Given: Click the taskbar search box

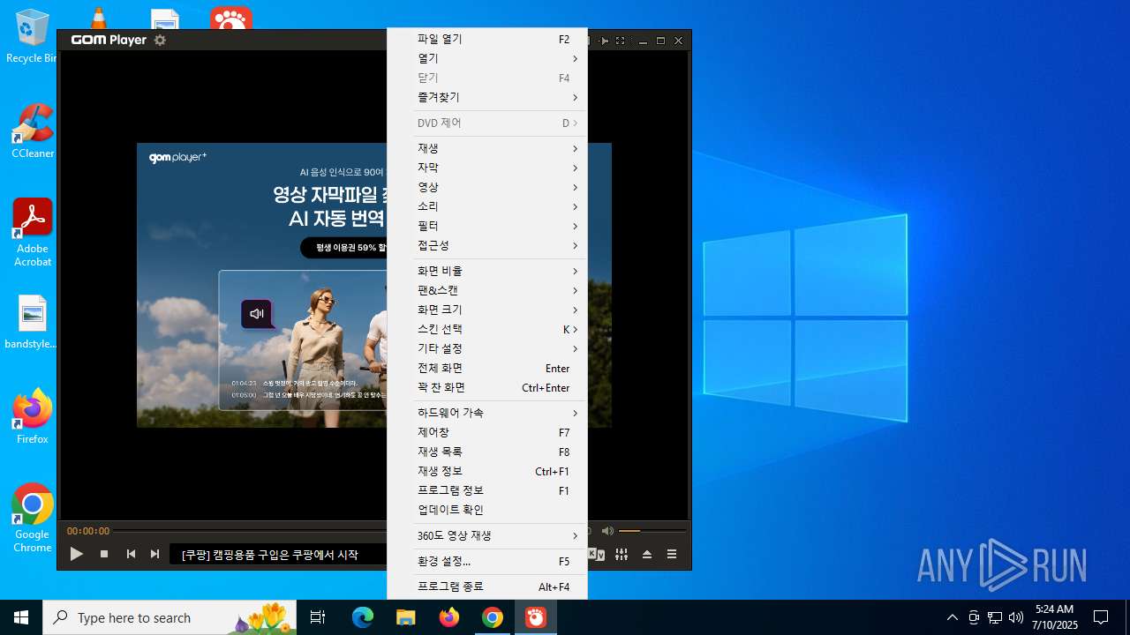Looking at the screenshot, I should point(169,617).
